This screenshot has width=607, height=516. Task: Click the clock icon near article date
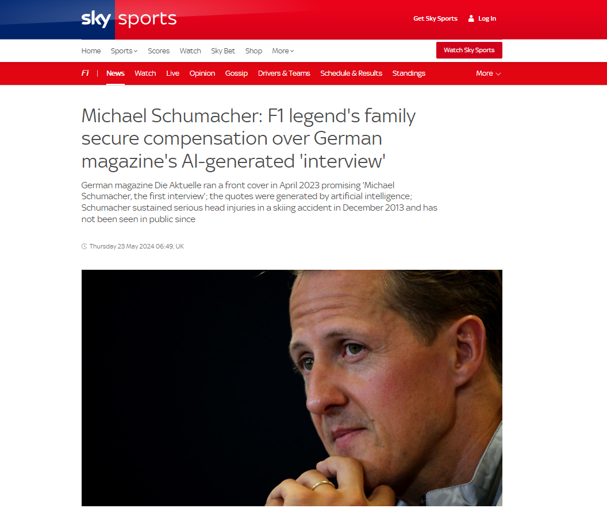84,246
